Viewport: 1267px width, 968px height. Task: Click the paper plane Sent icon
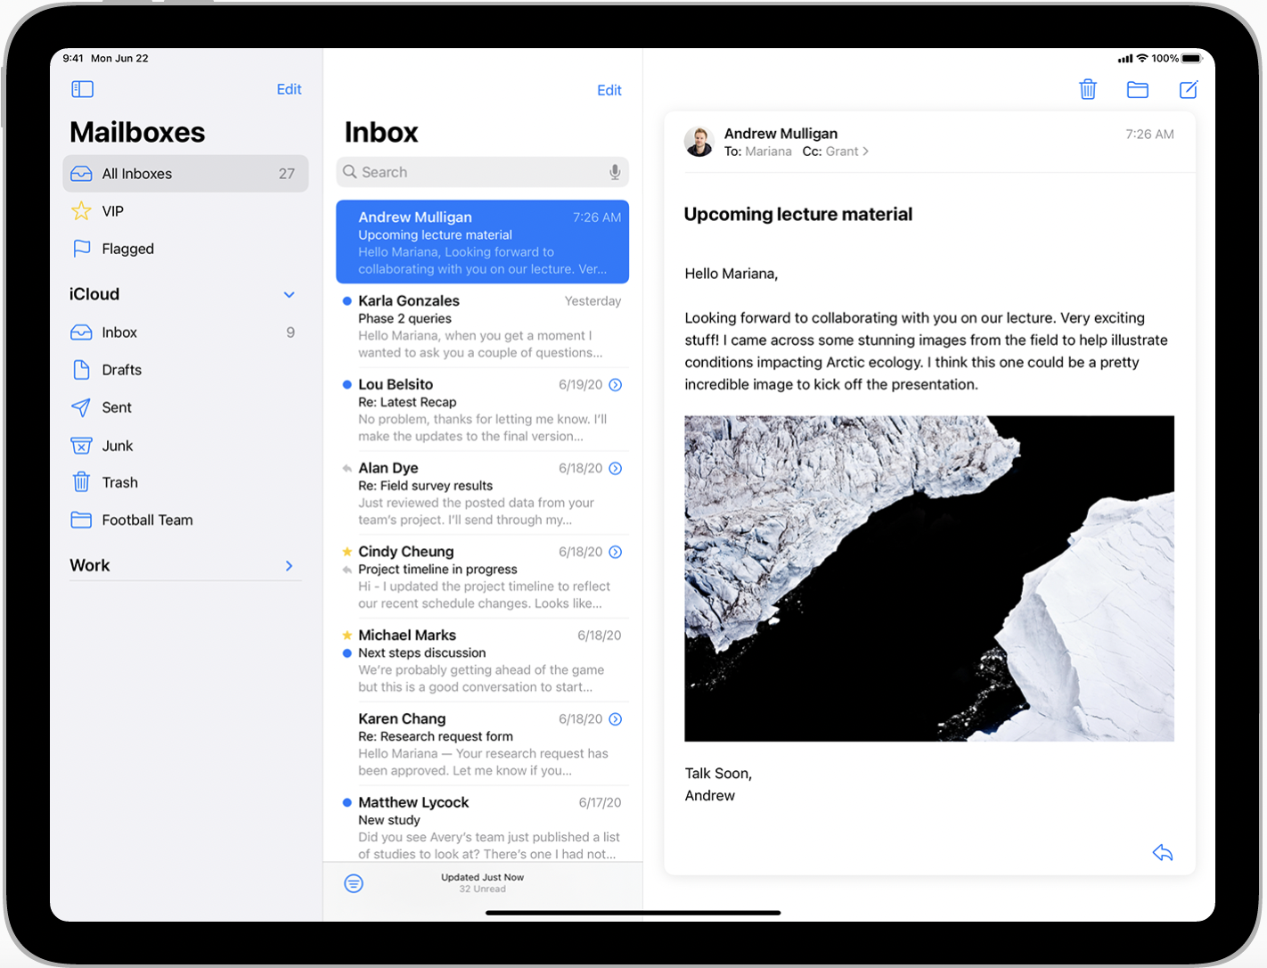[x=81, y=407]
